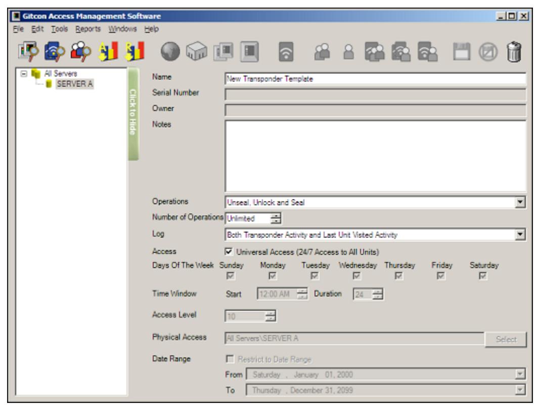The image size is (538, 406).
Task: Click the Select button for Physical Access
Action: coord(506,339)
